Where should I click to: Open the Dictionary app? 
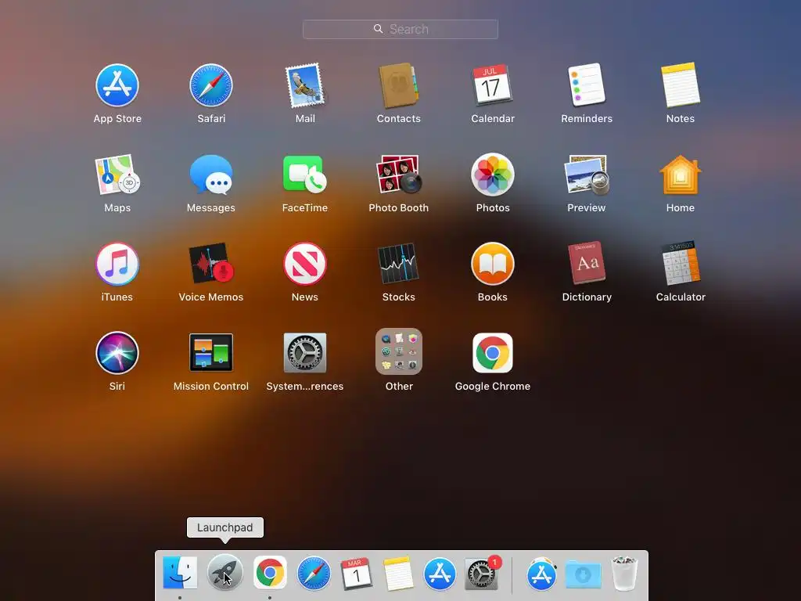click(x=587, y=265)
